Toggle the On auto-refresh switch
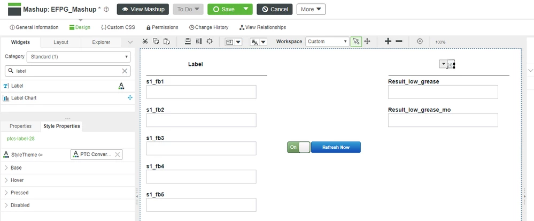Image resolution: width=534 pixels, height=221 pixels. [x=299, y=147]
